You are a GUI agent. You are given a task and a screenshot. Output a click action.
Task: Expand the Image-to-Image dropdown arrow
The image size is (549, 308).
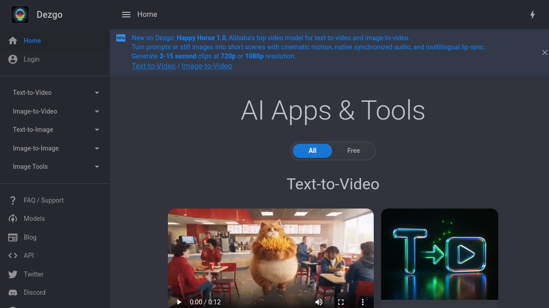point(97,148)
